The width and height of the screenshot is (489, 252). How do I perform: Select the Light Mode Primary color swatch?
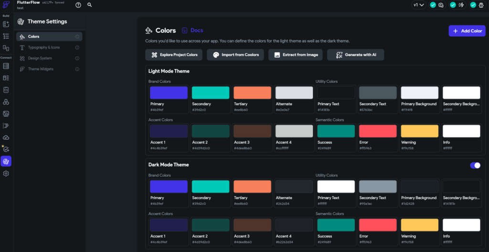(x=169, y=93)
